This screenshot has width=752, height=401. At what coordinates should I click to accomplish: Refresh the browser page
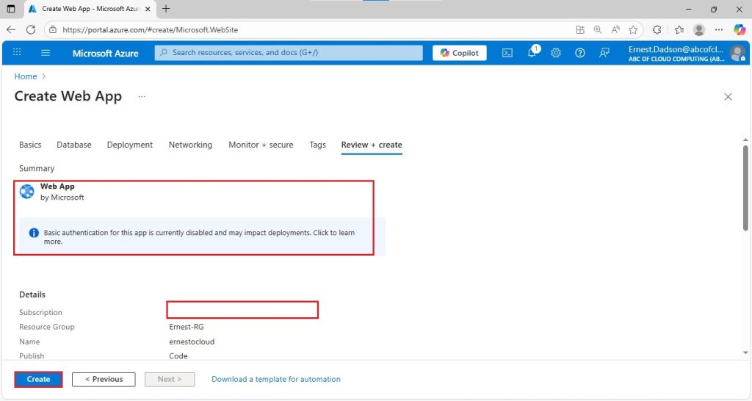click(31, 29)
